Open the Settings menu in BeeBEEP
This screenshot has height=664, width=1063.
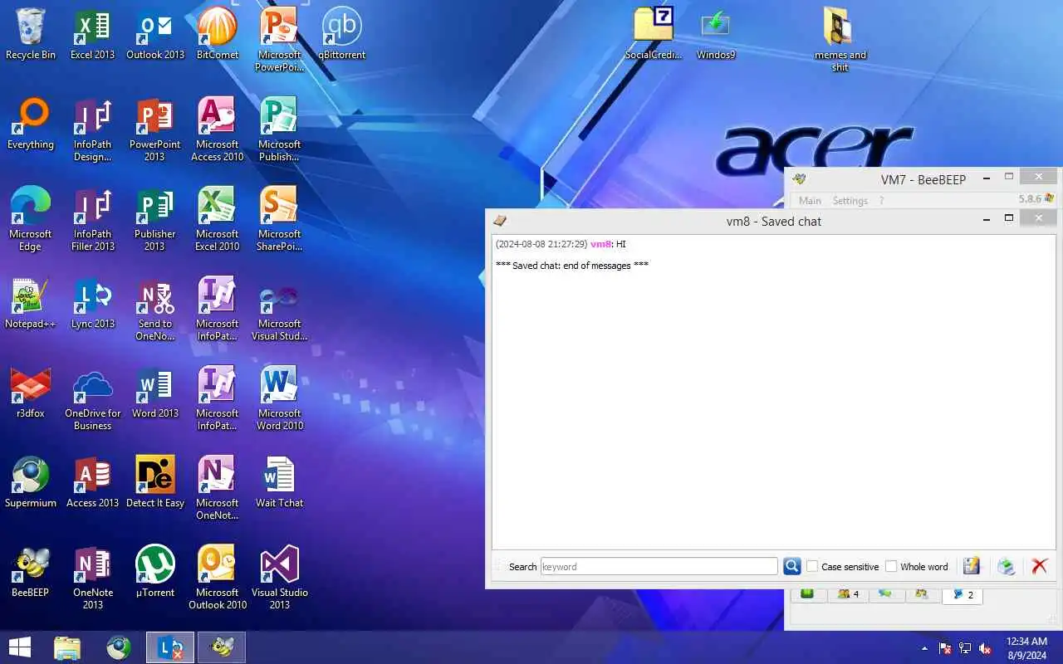850,200
